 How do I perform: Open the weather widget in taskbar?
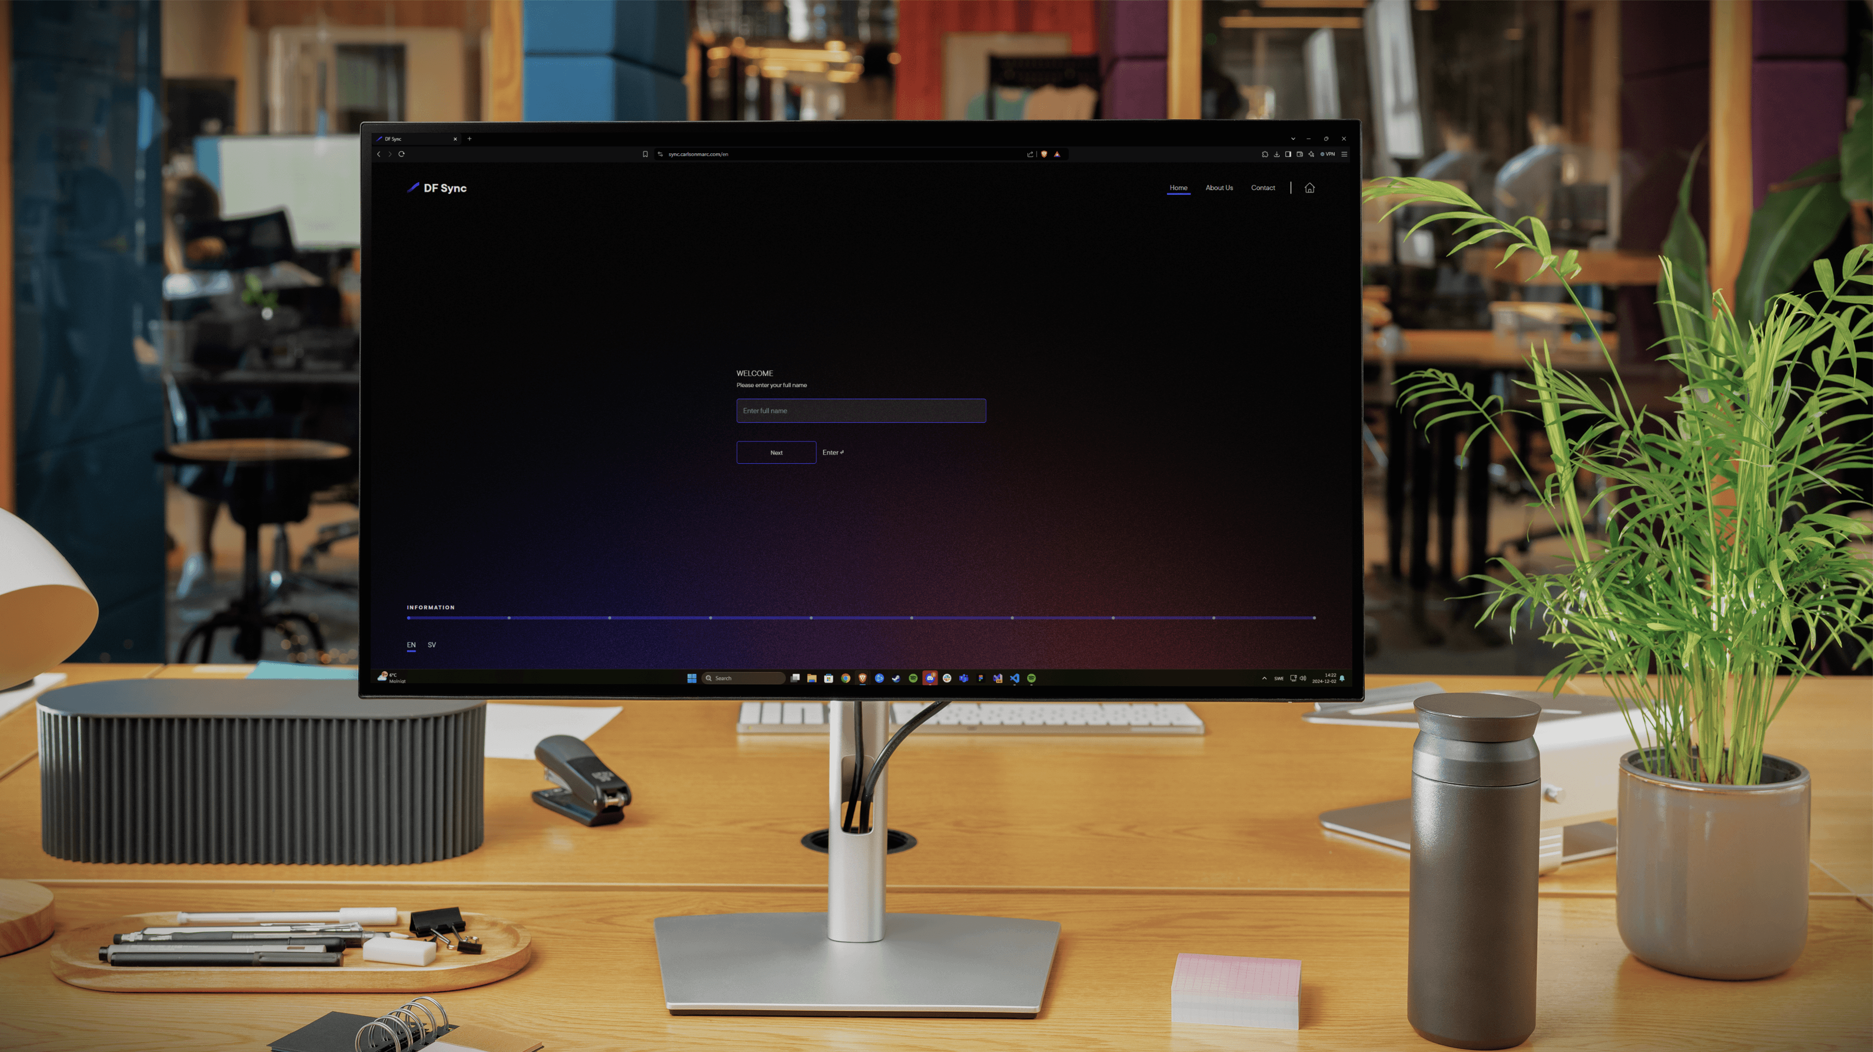tap(392, 677)
